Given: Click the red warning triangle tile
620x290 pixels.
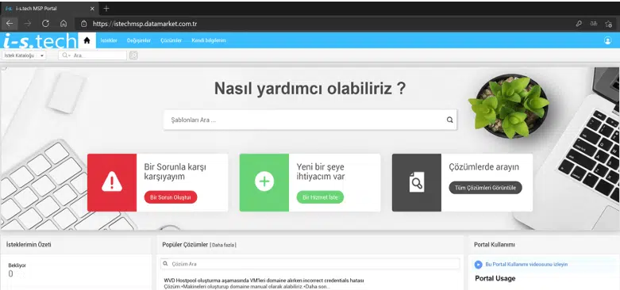Looking at the screenshot, I should [x=112, y=182].
